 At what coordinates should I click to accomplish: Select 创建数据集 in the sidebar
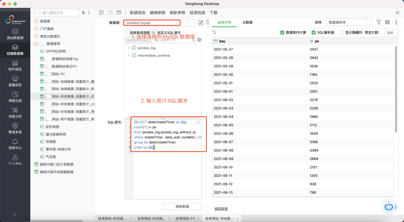click(x=15, y=50)
